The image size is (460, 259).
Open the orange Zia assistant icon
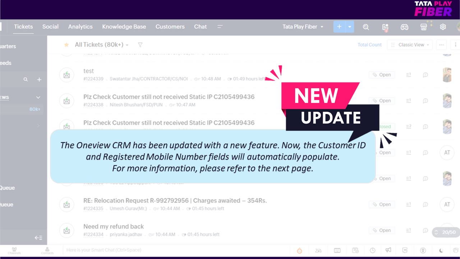coord(299,250)
